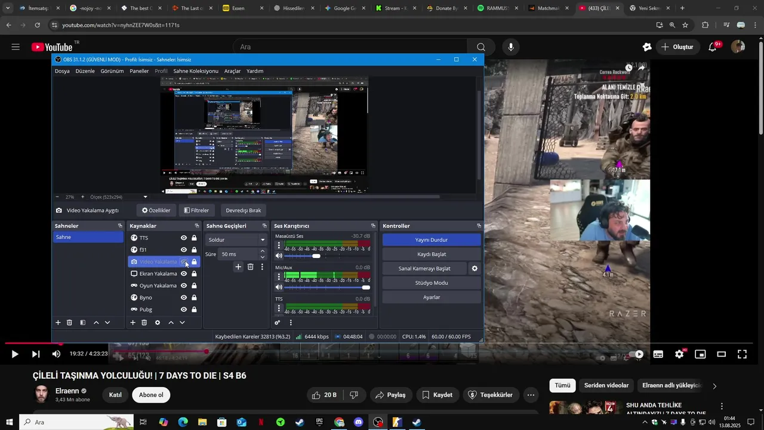The height and width of the screenshot is (430, 764).
Task: Open Masaüstü Ses three-dot options
Action: 279,245
